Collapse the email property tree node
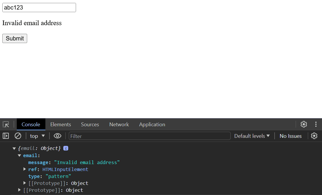Screen dimensions: 322x195 click(x=19, y=155)
